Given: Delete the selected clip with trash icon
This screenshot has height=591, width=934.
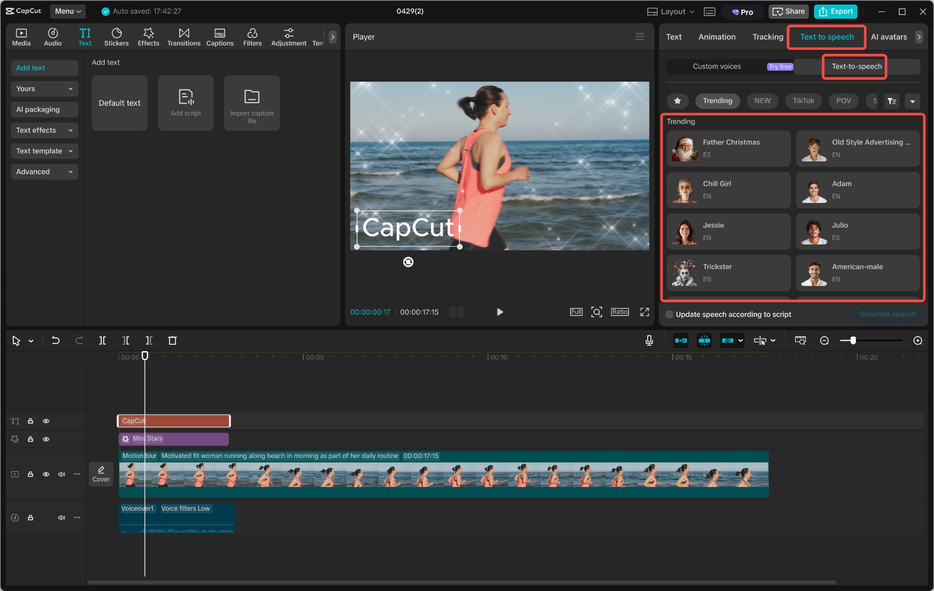Looking at the screenshot, I should 172,340.
